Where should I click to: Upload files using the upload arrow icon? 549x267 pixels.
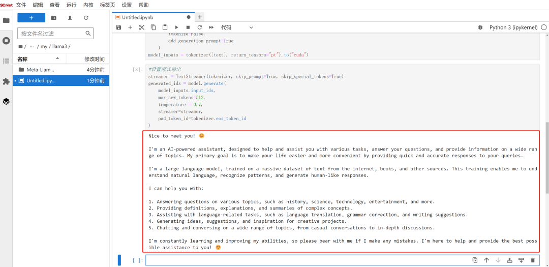pos(70,18)
